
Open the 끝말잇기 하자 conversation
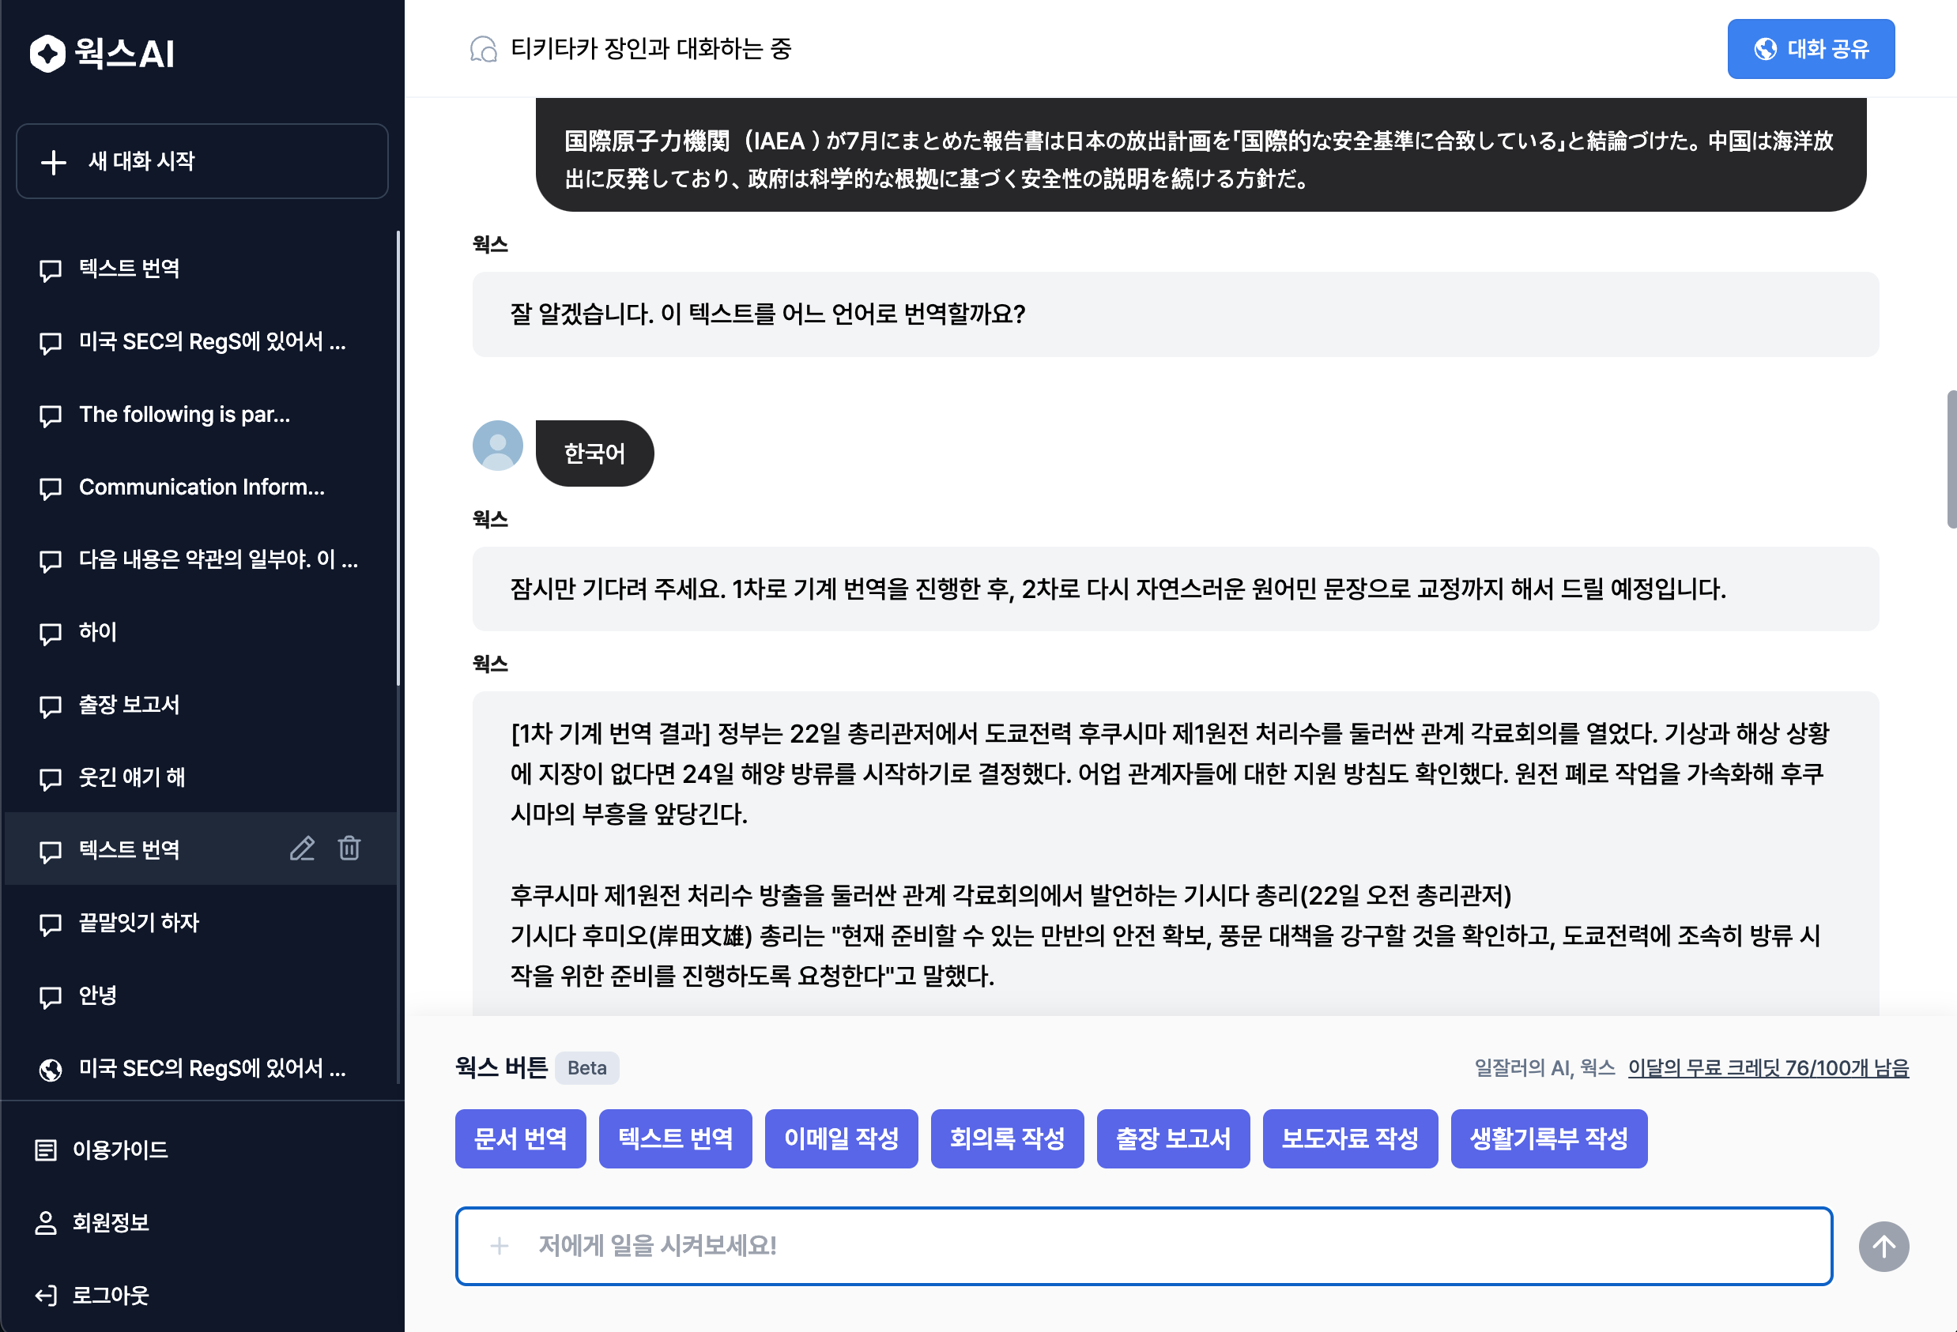(x=139, y=923)
